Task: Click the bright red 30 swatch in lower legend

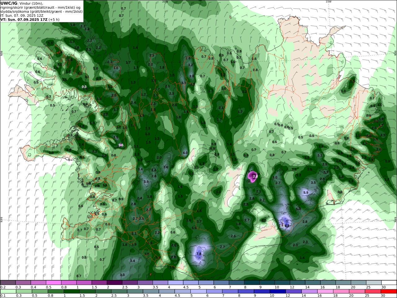Action: (x=389, y=291)
